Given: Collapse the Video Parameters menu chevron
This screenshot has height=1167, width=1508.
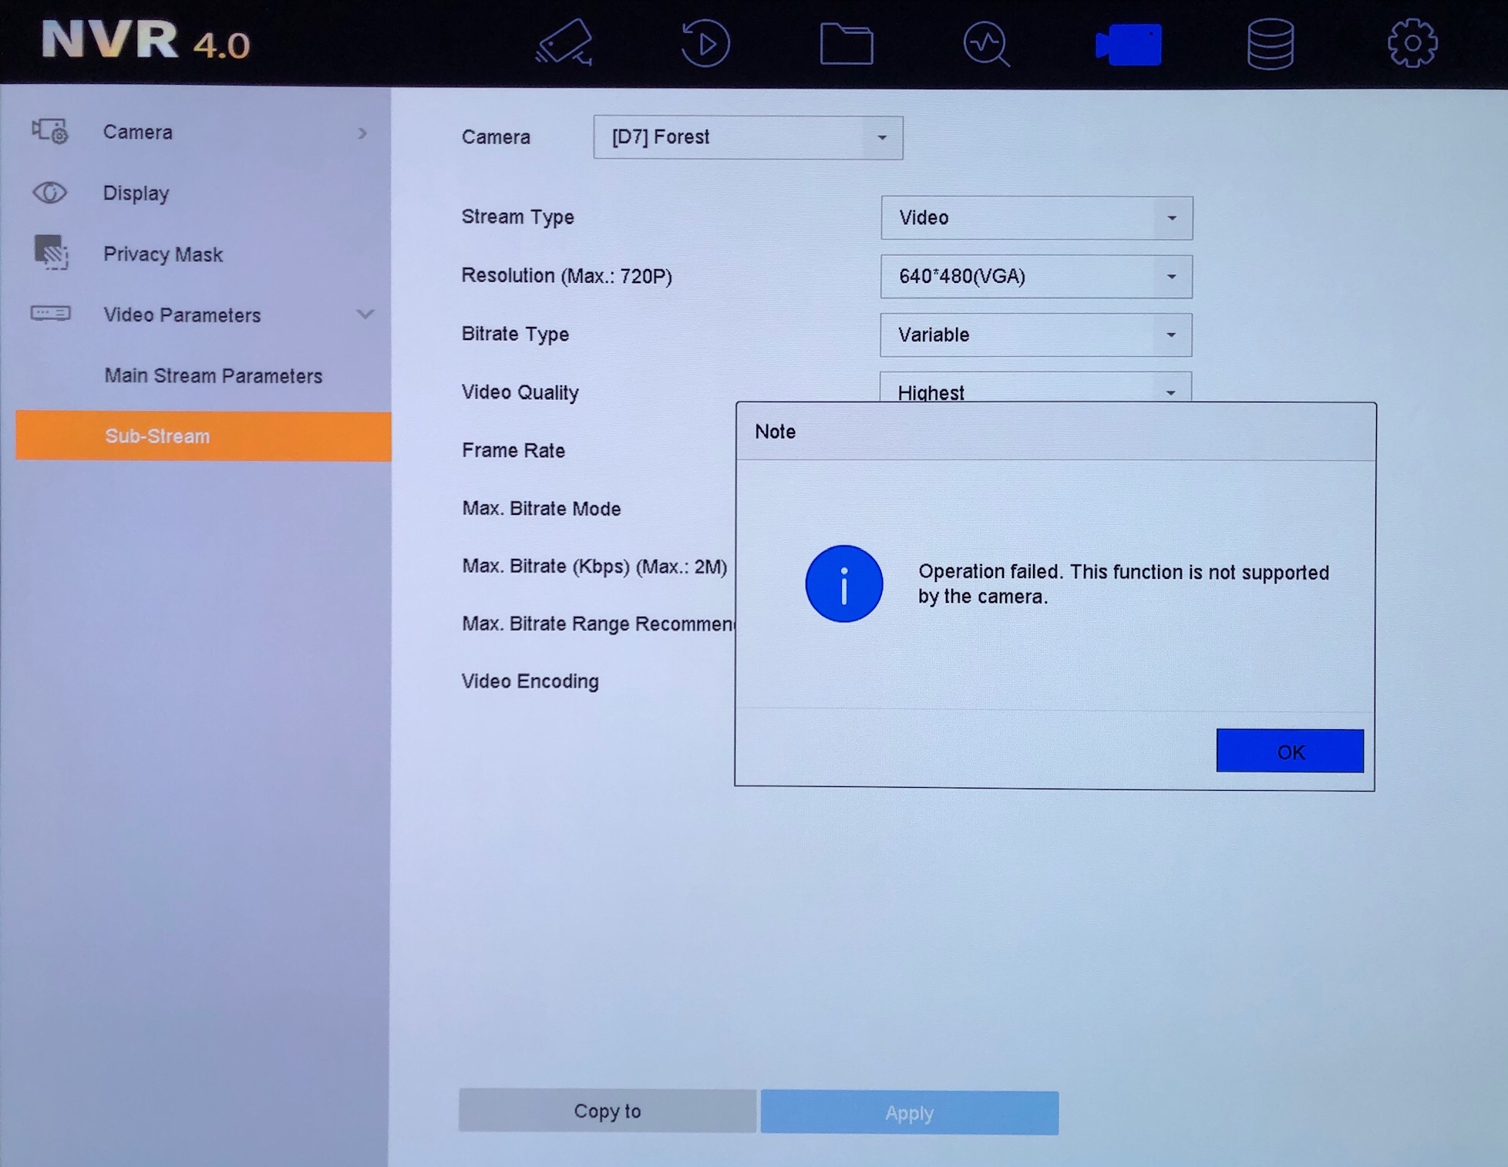Looking at the screenshot, I should tap(365, 314).
